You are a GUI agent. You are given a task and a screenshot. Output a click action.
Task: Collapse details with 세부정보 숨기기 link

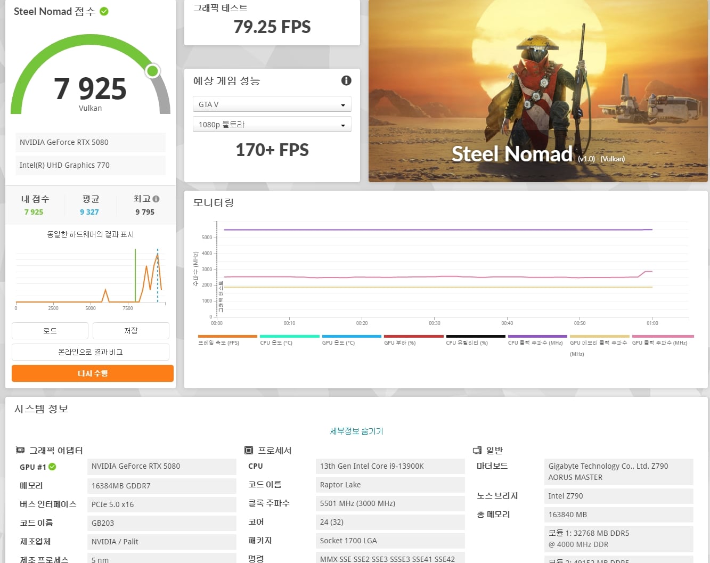point(356,431)
